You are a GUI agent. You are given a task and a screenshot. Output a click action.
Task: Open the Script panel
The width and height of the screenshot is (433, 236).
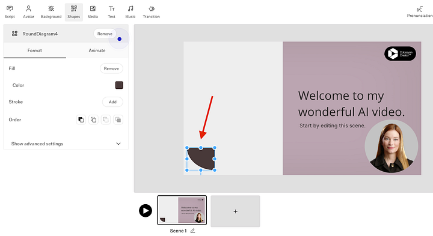point(10,12)
